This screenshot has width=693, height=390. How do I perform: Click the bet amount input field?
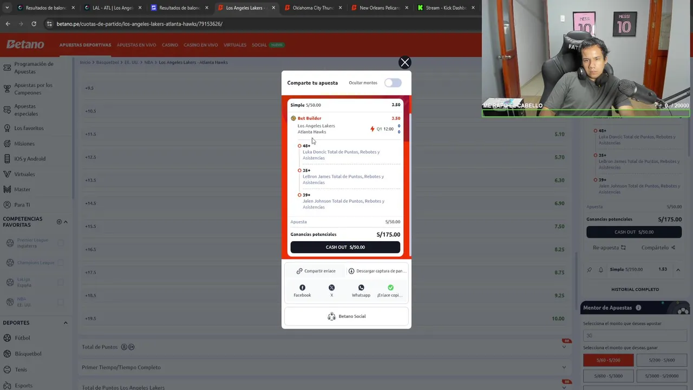(634, 335)
